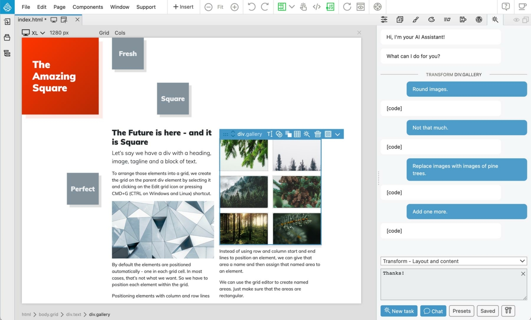
Task: Click the undo arrow in the toolbar
Action: point(251,7)
